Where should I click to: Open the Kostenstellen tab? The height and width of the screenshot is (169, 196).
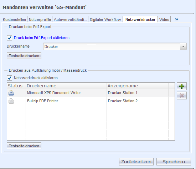click(x=14, y=20)
